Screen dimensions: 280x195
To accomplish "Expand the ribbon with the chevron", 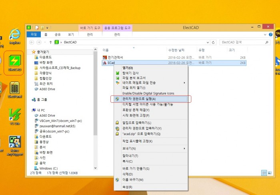I will pyautogui.click(x=265, y=35).
